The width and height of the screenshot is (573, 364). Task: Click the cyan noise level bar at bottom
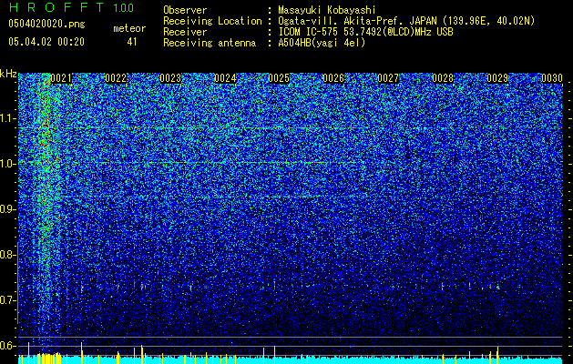(x=291, y=360)
